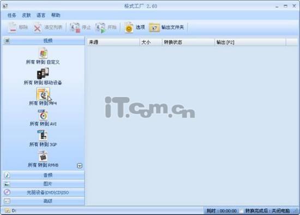Image resolution: width=300 pixels, height=215 pixels.
Task: Open the 输出文件夹 folder icon
Action: (x=154, y=28)
